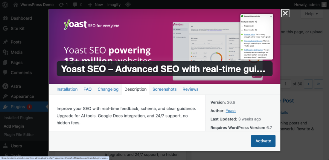Click the diamond icon after Imagify

point(128,5)
